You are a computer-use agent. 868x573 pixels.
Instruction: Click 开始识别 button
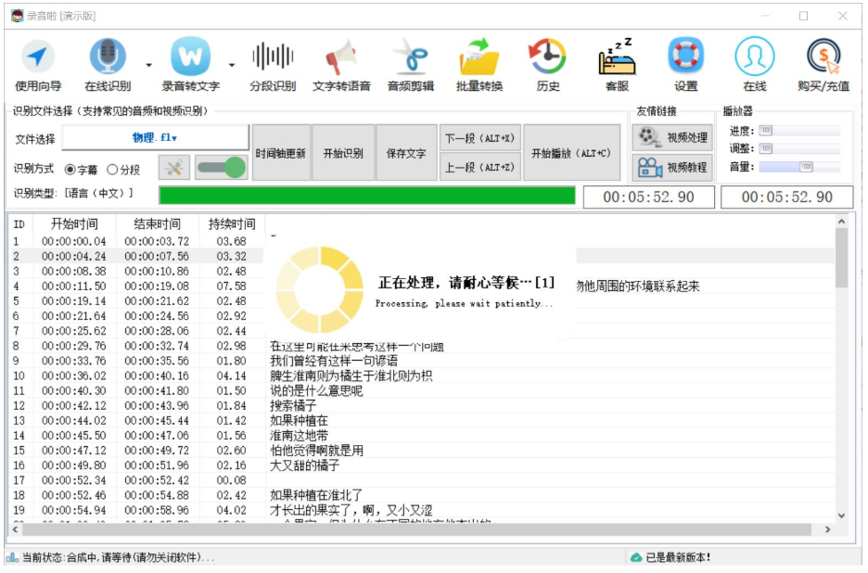tap(343, 153)
